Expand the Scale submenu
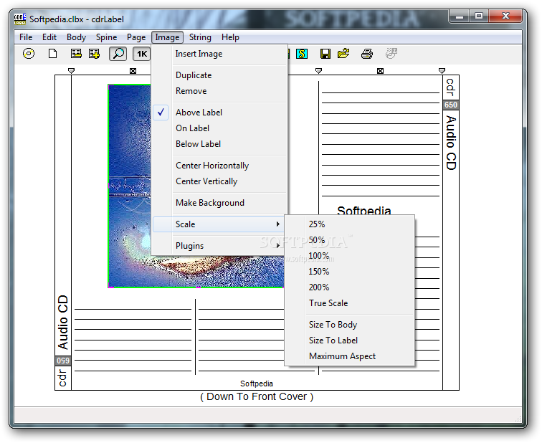This screenshot has height=443, width=542. pyautogui.click(x=219, y=224)
